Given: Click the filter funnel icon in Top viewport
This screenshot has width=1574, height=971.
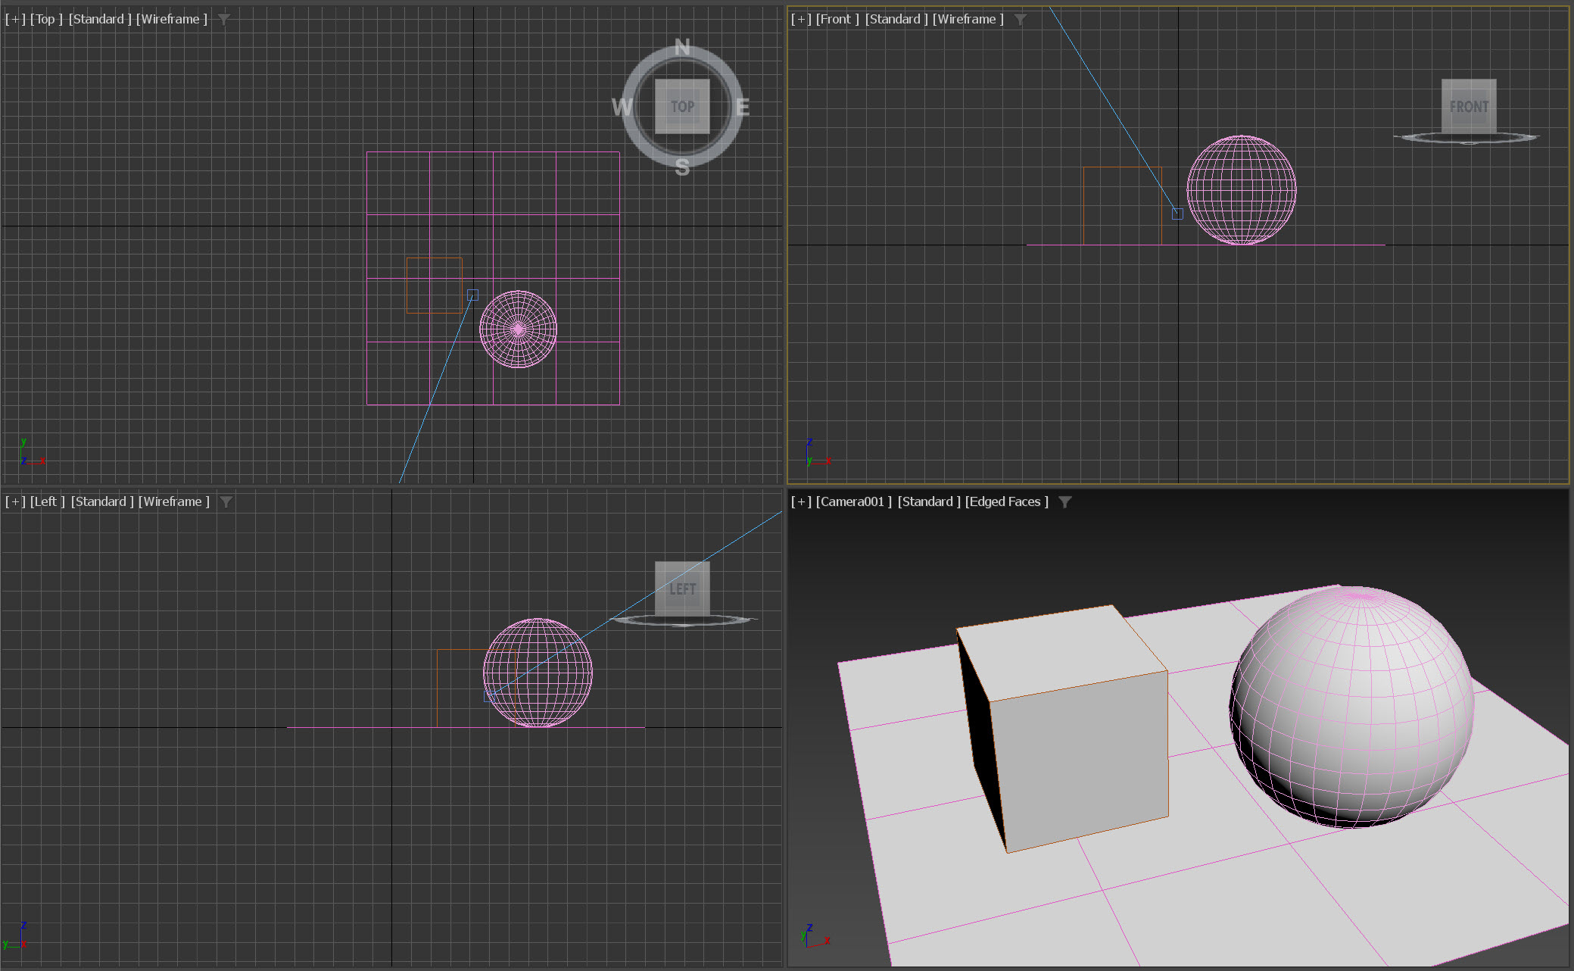Looking at the screenshot, I should (x=224, y=20).
